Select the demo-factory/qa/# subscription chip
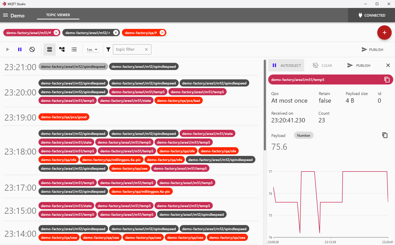The height and width of the screenshot is (245, 395). pyautogui.click(x=141, y=33)
